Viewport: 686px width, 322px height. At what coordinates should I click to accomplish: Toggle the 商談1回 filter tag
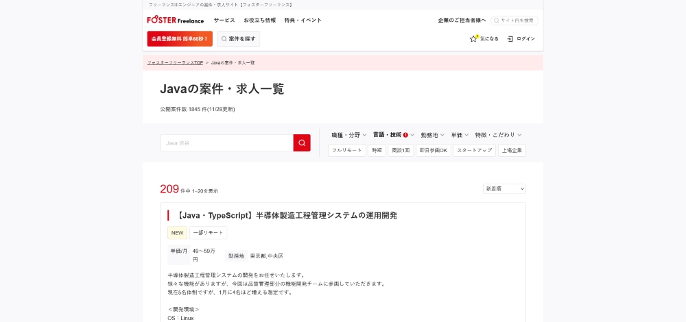(x=401, y=150)
